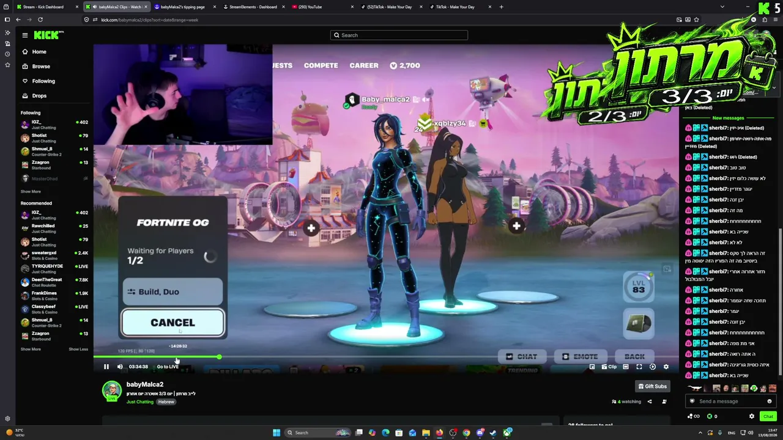Open MasterOhad's offline channel
Viewport: 783px width, 440px height.
pos(55,178)
